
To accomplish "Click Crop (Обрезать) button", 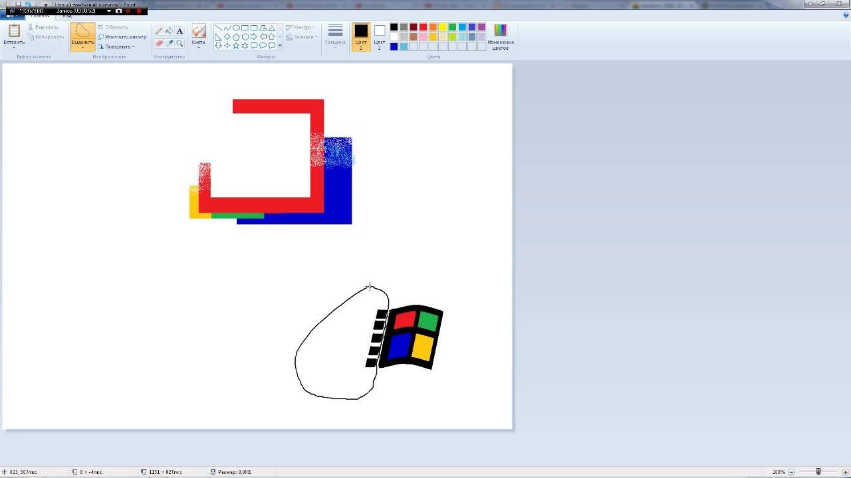I will pyautogui.click(x=113, y=27).
